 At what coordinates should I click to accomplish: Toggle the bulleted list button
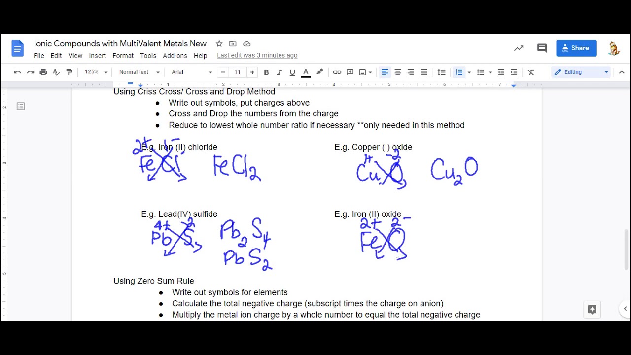pyautogui.click(x=481, y=72)
